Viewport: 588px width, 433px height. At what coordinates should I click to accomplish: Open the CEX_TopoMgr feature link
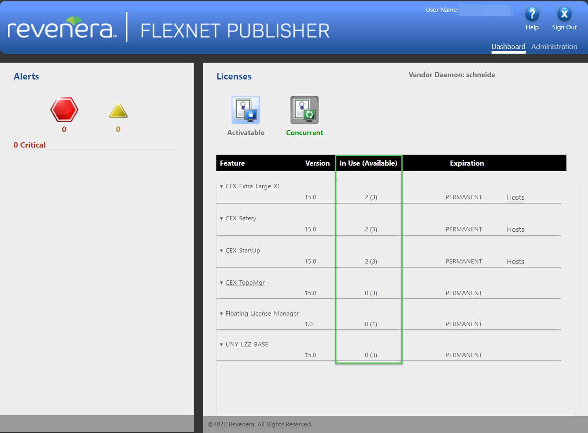(245, 283)
